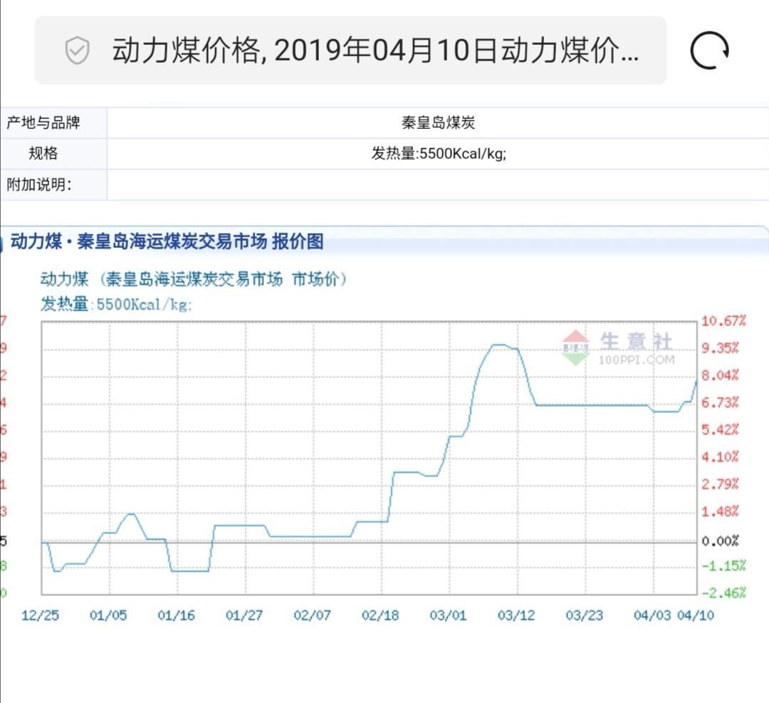Tap the 04/03 date label

click(652, 615)
